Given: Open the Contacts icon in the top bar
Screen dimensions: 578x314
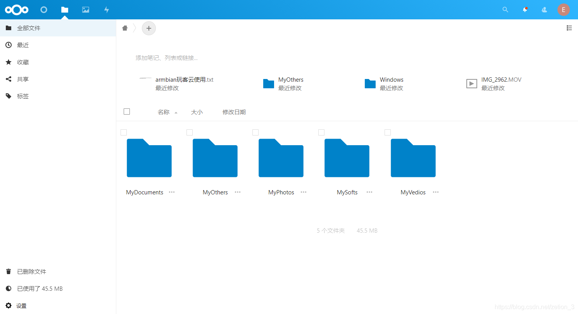Looking at the screenshot, I should (544, 9).
